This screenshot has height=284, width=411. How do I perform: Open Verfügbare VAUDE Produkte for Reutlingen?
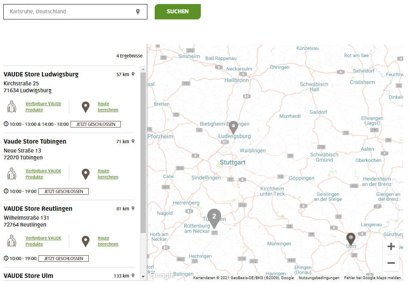[43, 241]
